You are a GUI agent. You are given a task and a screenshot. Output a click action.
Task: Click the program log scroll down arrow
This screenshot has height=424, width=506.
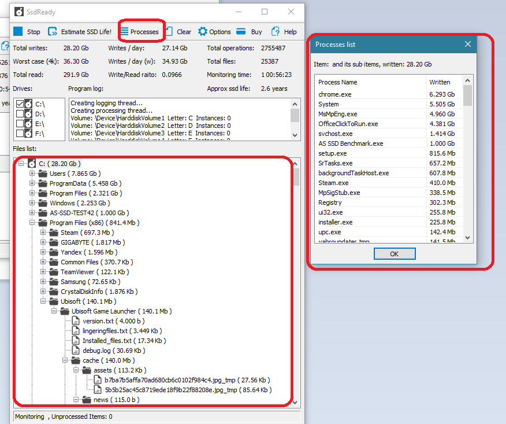295,135
